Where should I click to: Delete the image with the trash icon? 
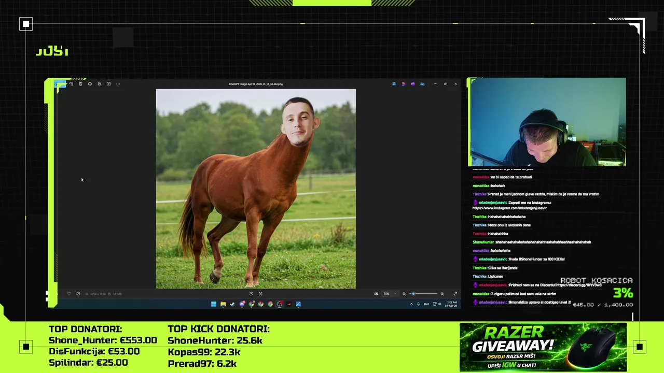pyautogui.click(x=80, y=84)
